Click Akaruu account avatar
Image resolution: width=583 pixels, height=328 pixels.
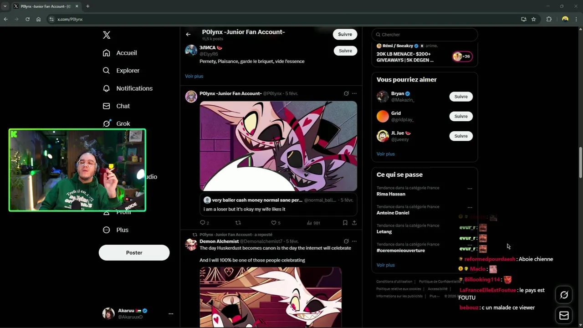[108, 313]
